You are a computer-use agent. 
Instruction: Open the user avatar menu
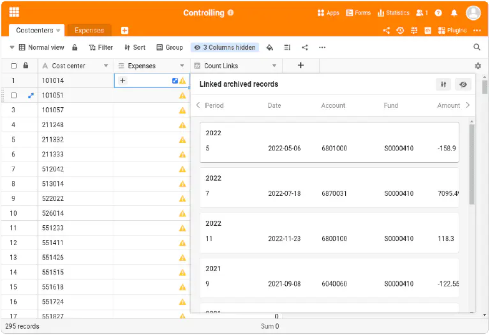point(473,13)
